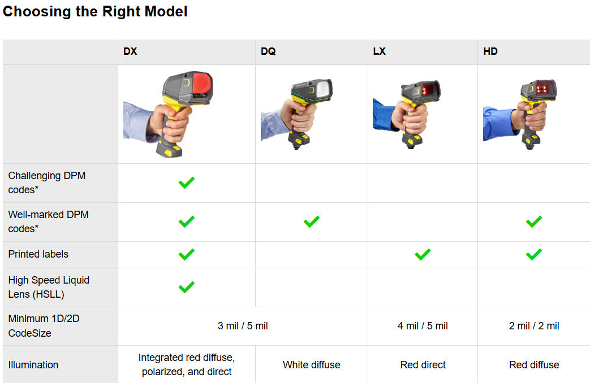Select the DX column header

(x=130, y=51)
